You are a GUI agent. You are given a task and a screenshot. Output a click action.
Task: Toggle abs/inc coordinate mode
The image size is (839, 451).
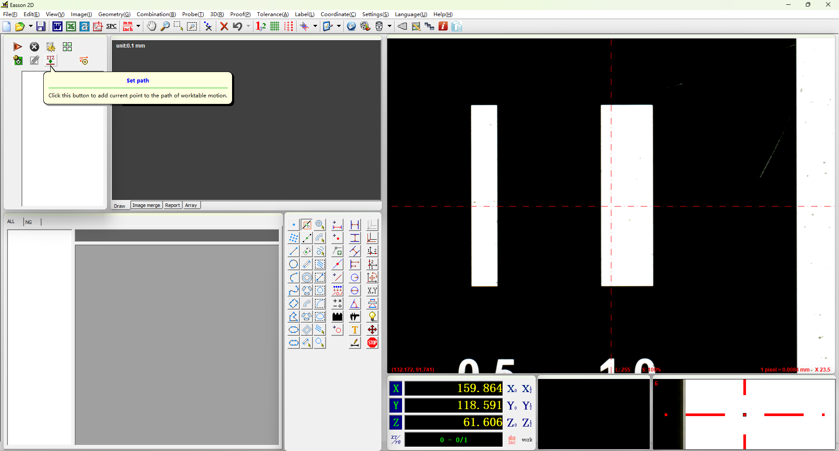tap(512, 440)
